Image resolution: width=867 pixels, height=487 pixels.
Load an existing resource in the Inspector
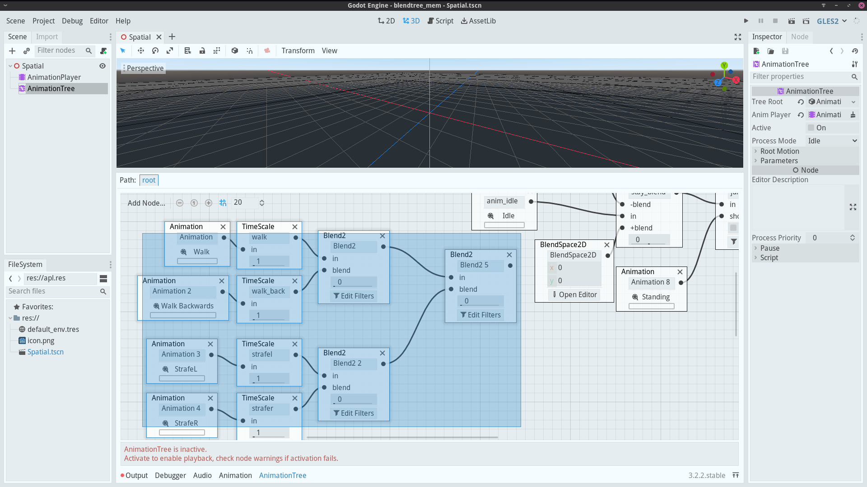click(x=771, y=51)
